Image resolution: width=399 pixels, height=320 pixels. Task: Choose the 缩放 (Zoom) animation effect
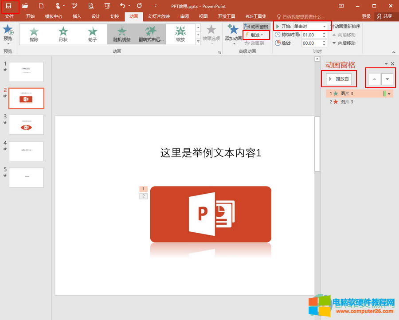180,34
